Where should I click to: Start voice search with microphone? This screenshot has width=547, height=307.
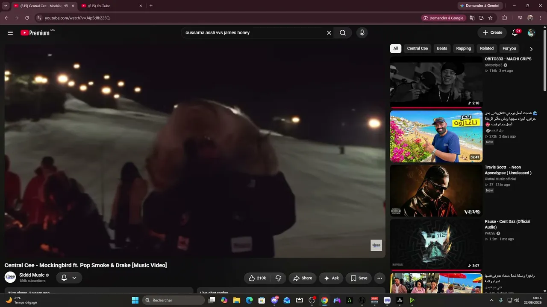[x=362, y=33]
